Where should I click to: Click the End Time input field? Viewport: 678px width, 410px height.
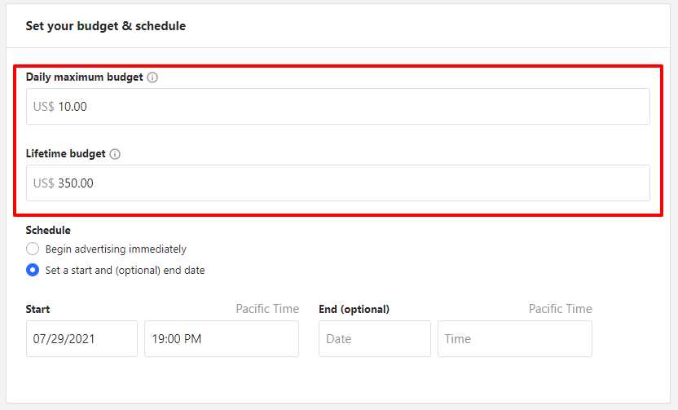click(x=514, y=338)
